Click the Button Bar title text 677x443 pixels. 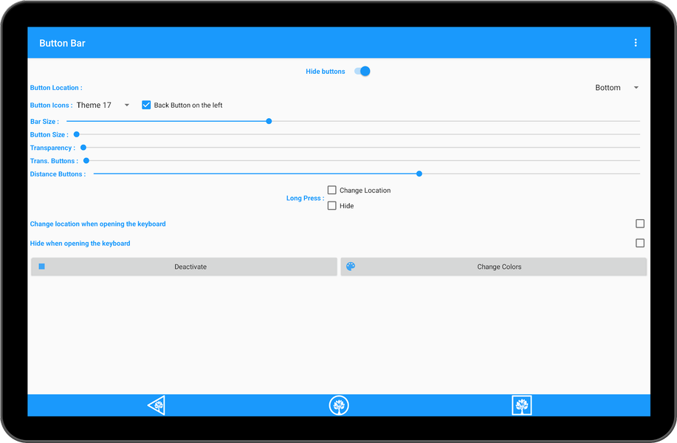click(x=62, y=43)
